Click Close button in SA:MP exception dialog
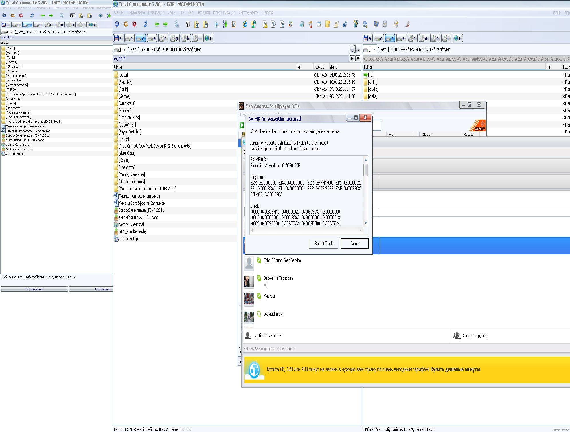Screen dimensions: 570x432 [x=354, y=243]
